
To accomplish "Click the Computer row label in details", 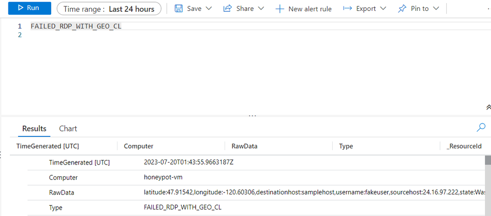I will 63,178.
